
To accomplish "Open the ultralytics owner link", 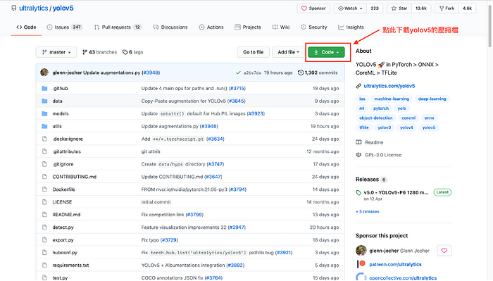I will click(x=34, y=8).
